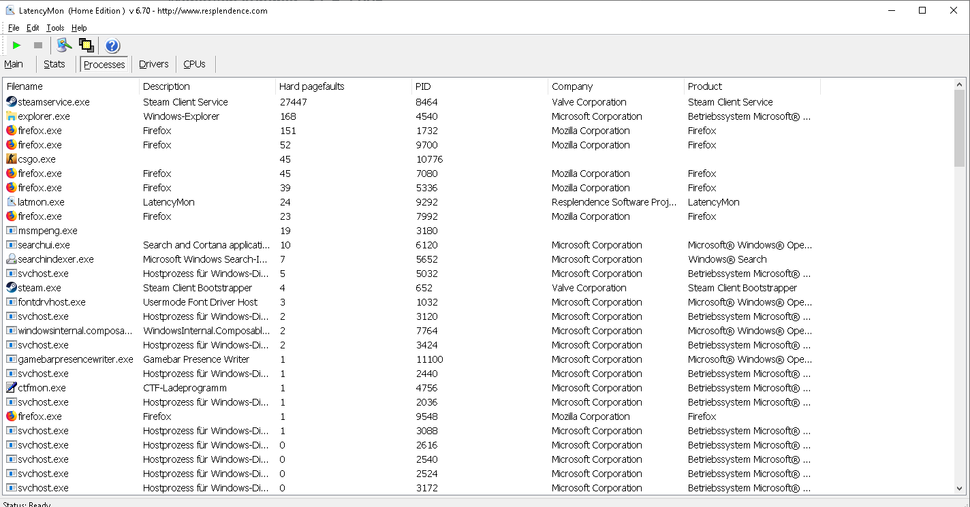The height and width of the screenshot is (507, 970).
Task: Click the Windows Explorer icon beside explorer.exe
Action: tap(10, 116)
